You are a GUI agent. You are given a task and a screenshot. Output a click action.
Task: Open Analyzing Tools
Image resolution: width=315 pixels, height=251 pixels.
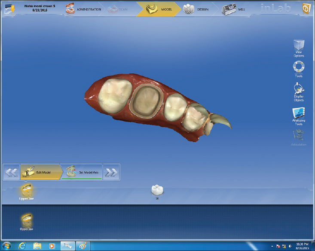[x=299, y=115]
